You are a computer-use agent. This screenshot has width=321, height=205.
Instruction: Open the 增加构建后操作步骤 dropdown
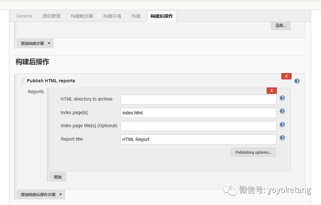pos(41,194)
